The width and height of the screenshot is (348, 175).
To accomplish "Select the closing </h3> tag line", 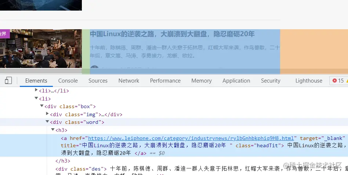I will [63, 161].
